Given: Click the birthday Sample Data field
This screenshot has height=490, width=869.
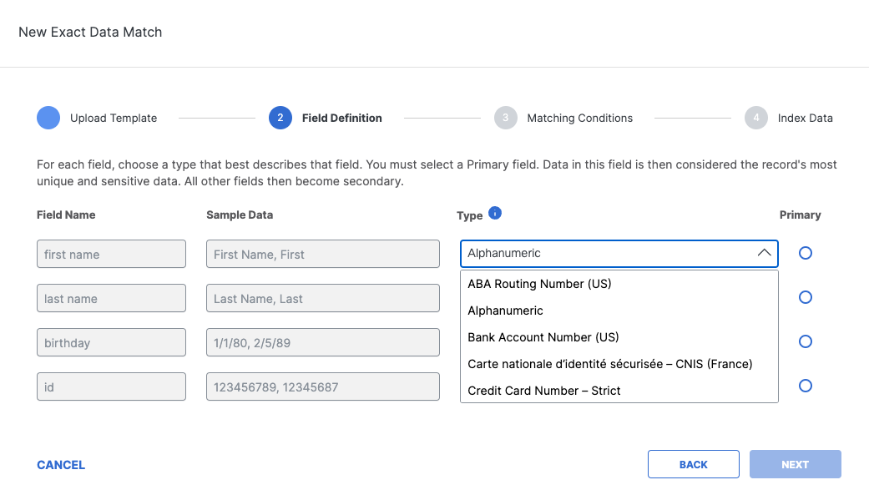Looking at the screenshot, I should 322,342.
